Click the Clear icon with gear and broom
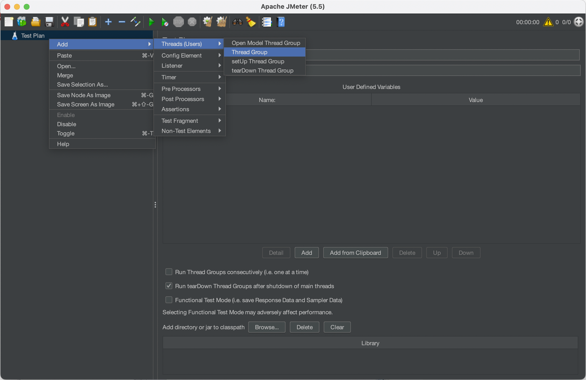The width and height of the screenshot is (586, 380). pyautogui.click(x=208, y=22)
